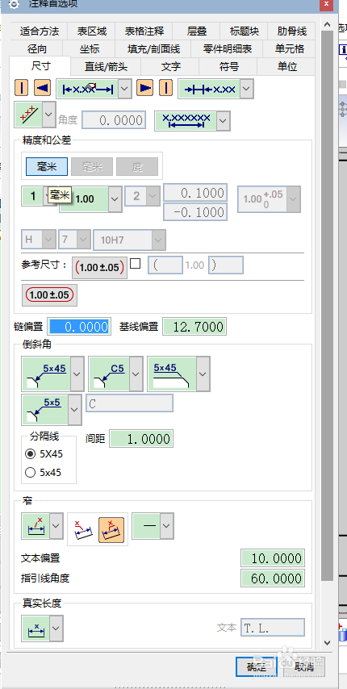The image size is (347, 689).
Task: Select the first 毫米 unit toggle button
Action: tap(47, 167)
